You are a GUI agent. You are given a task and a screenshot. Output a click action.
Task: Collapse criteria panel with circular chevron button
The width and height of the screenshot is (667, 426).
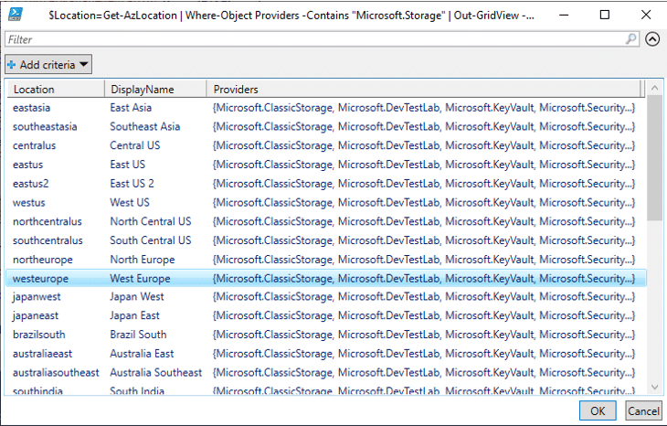(x=652, y=39)
